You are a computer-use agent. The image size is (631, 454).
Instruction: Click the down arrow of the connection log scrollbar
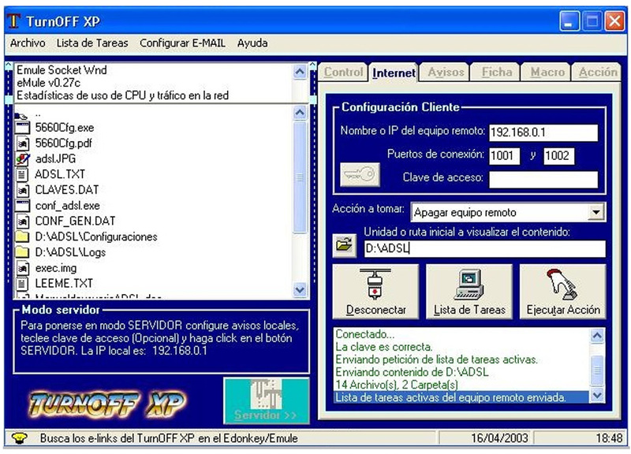click(x=597, y=396)
